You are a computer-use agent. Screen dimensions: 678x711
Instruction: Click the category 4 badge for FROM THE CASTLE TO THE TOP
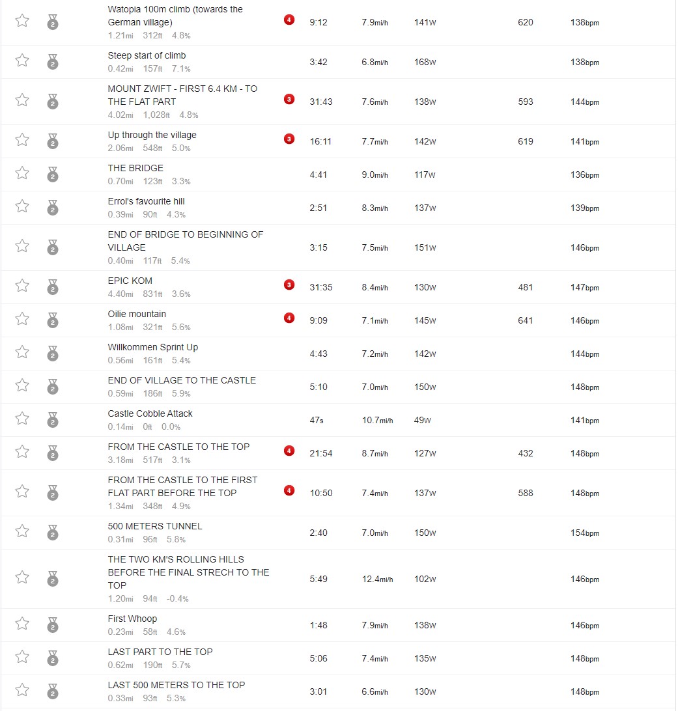pyautogui.click(x=289, y=451)
